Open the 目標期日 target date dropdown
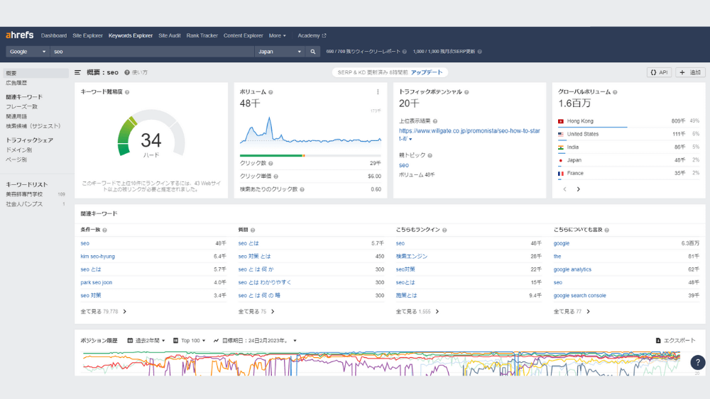 [x=256, y=341]
